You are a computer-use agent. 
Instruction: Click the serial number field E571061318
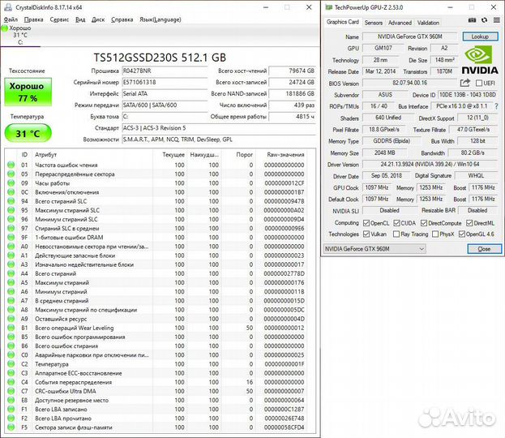click(x=165, y=82)
